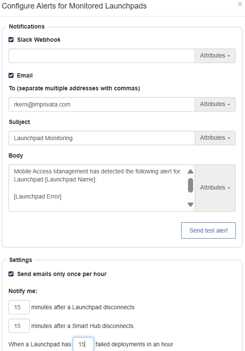This screenshot has height=351, width=245.
Task: Click the Slack Webhook label
Action: [39, 40]
